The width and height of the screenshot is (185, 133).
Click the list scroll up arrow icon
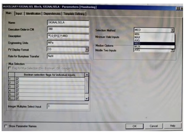click(x=87, y=75)
